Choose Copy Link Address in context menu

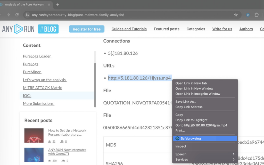(x=189, y=107)
